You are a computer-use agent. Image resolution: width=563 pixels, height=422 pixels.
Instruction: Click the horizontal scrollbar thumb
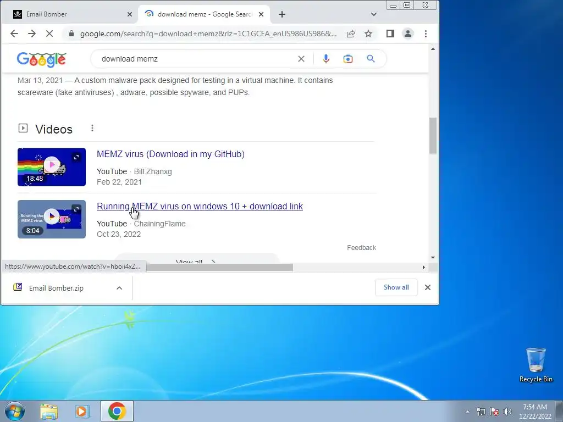(220, 268)
